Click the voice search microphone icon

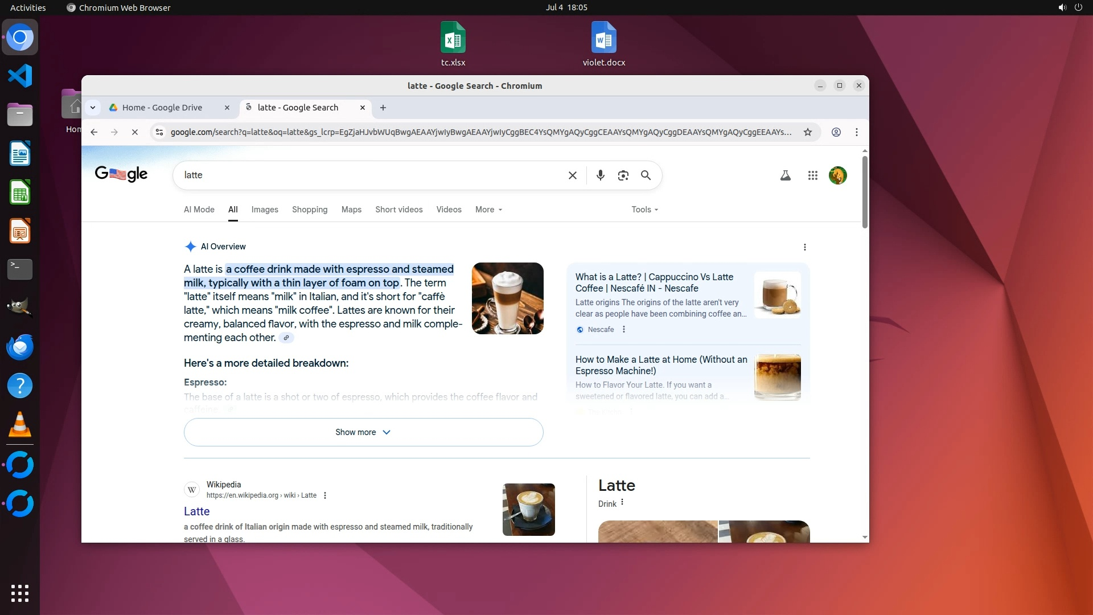point(600,175)
